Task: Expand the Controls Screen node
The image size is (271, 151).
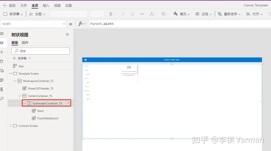Action: [10, 126]
